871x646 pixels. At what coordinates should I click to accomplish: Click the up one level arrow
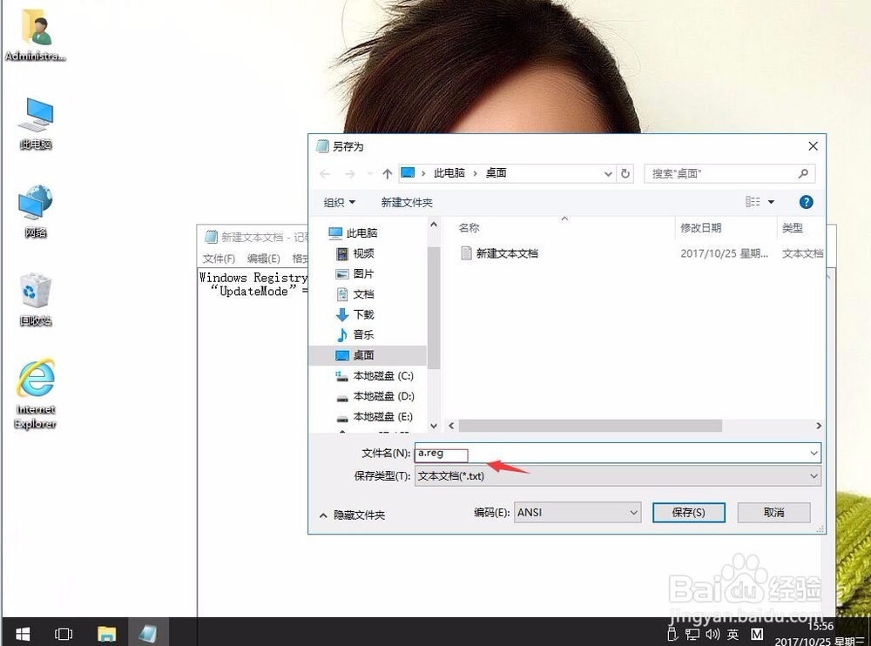pyautogui.click(x=386, y=173)
